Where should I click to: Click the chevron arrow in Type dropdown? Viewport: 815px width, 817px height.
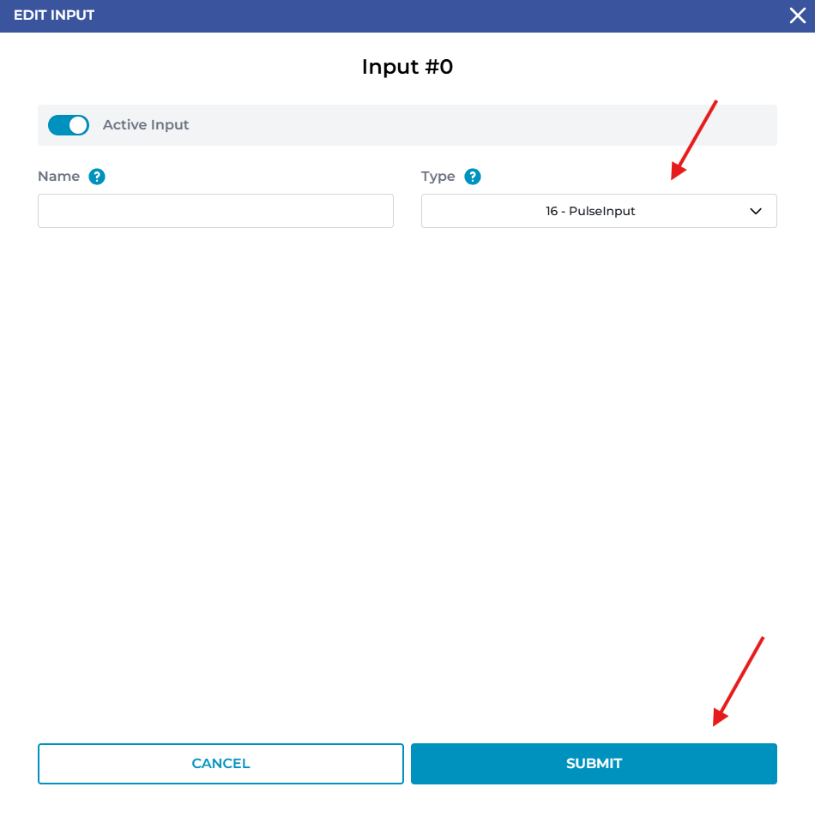[x=756, y=211]
